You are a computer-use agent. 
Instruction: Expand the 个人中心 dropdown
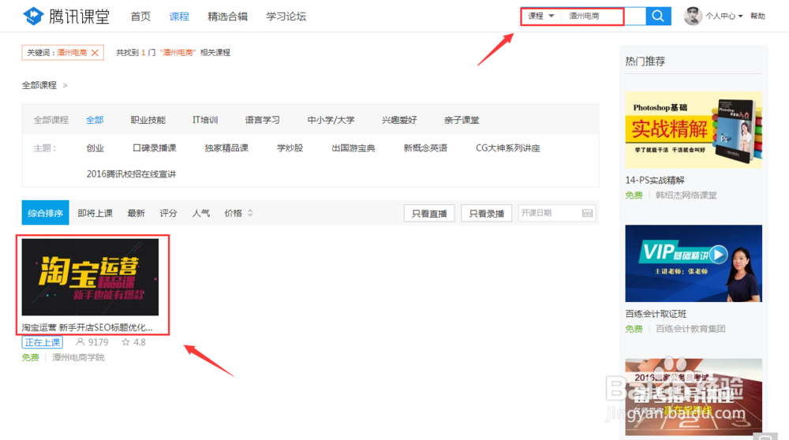[x=724, y=16]
